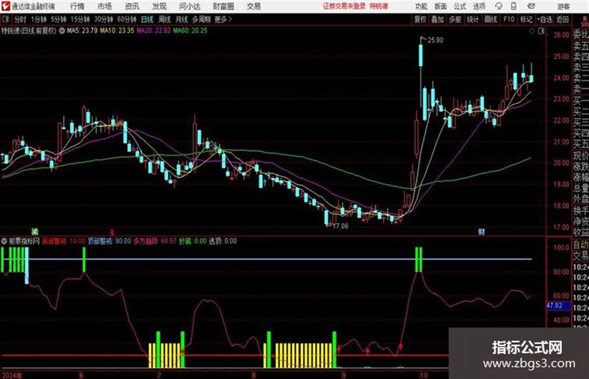
Task: Click the 底部警戒 10.00 indicator label
Action: (64, 241)
